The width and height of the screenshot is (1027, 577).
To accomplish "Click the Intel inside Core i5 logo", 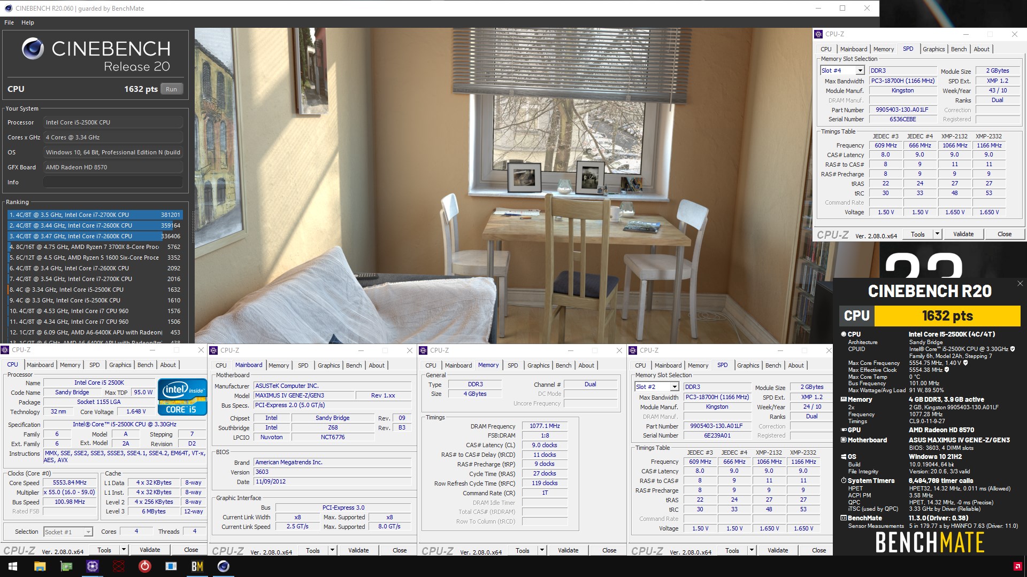I will click(182, 397).
